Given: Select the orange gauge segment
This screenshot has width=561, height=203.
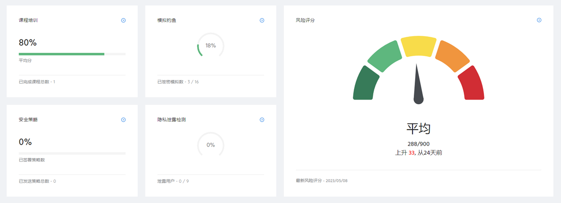Looking at the screenshot, I should 451,56.
